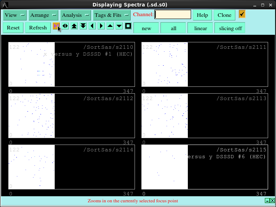Click the Help button
Viewport: 276px width, 207px height.
pyautogui.click(x=202, y=15)
